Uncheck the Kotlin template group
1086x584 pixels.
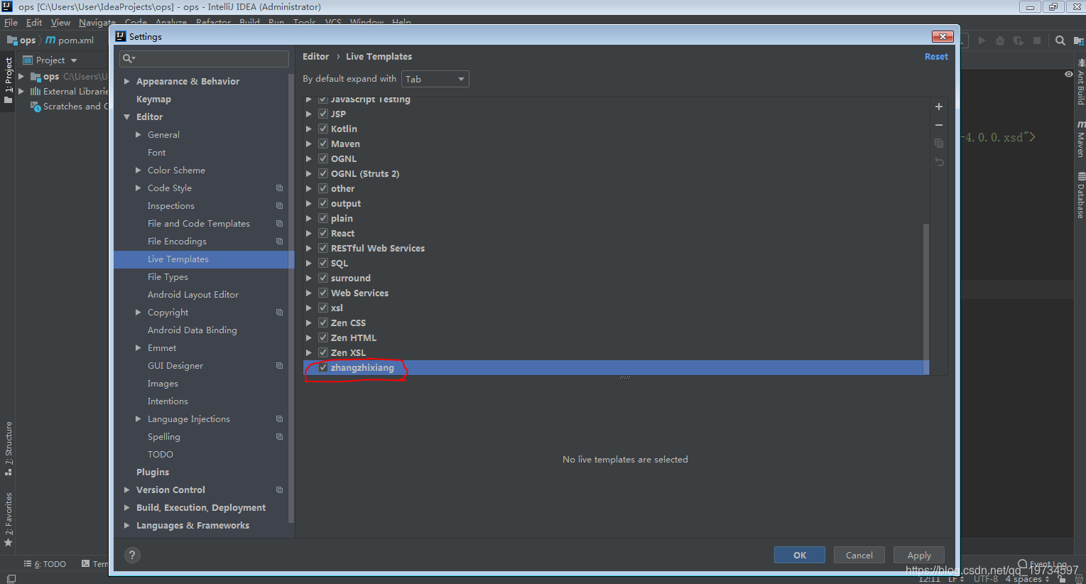[323, 129]
